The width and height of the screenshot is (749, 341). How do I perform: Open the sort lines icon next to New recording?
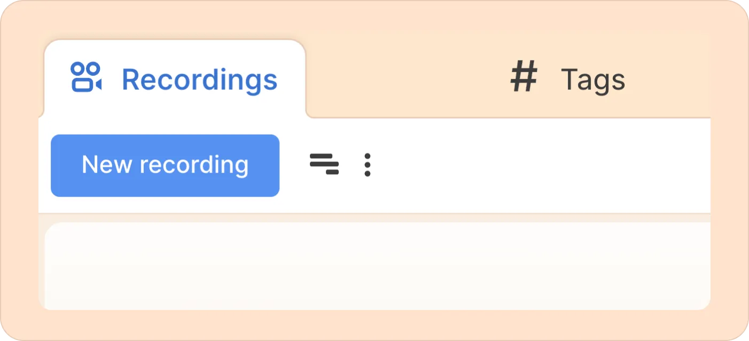point(324,164)
